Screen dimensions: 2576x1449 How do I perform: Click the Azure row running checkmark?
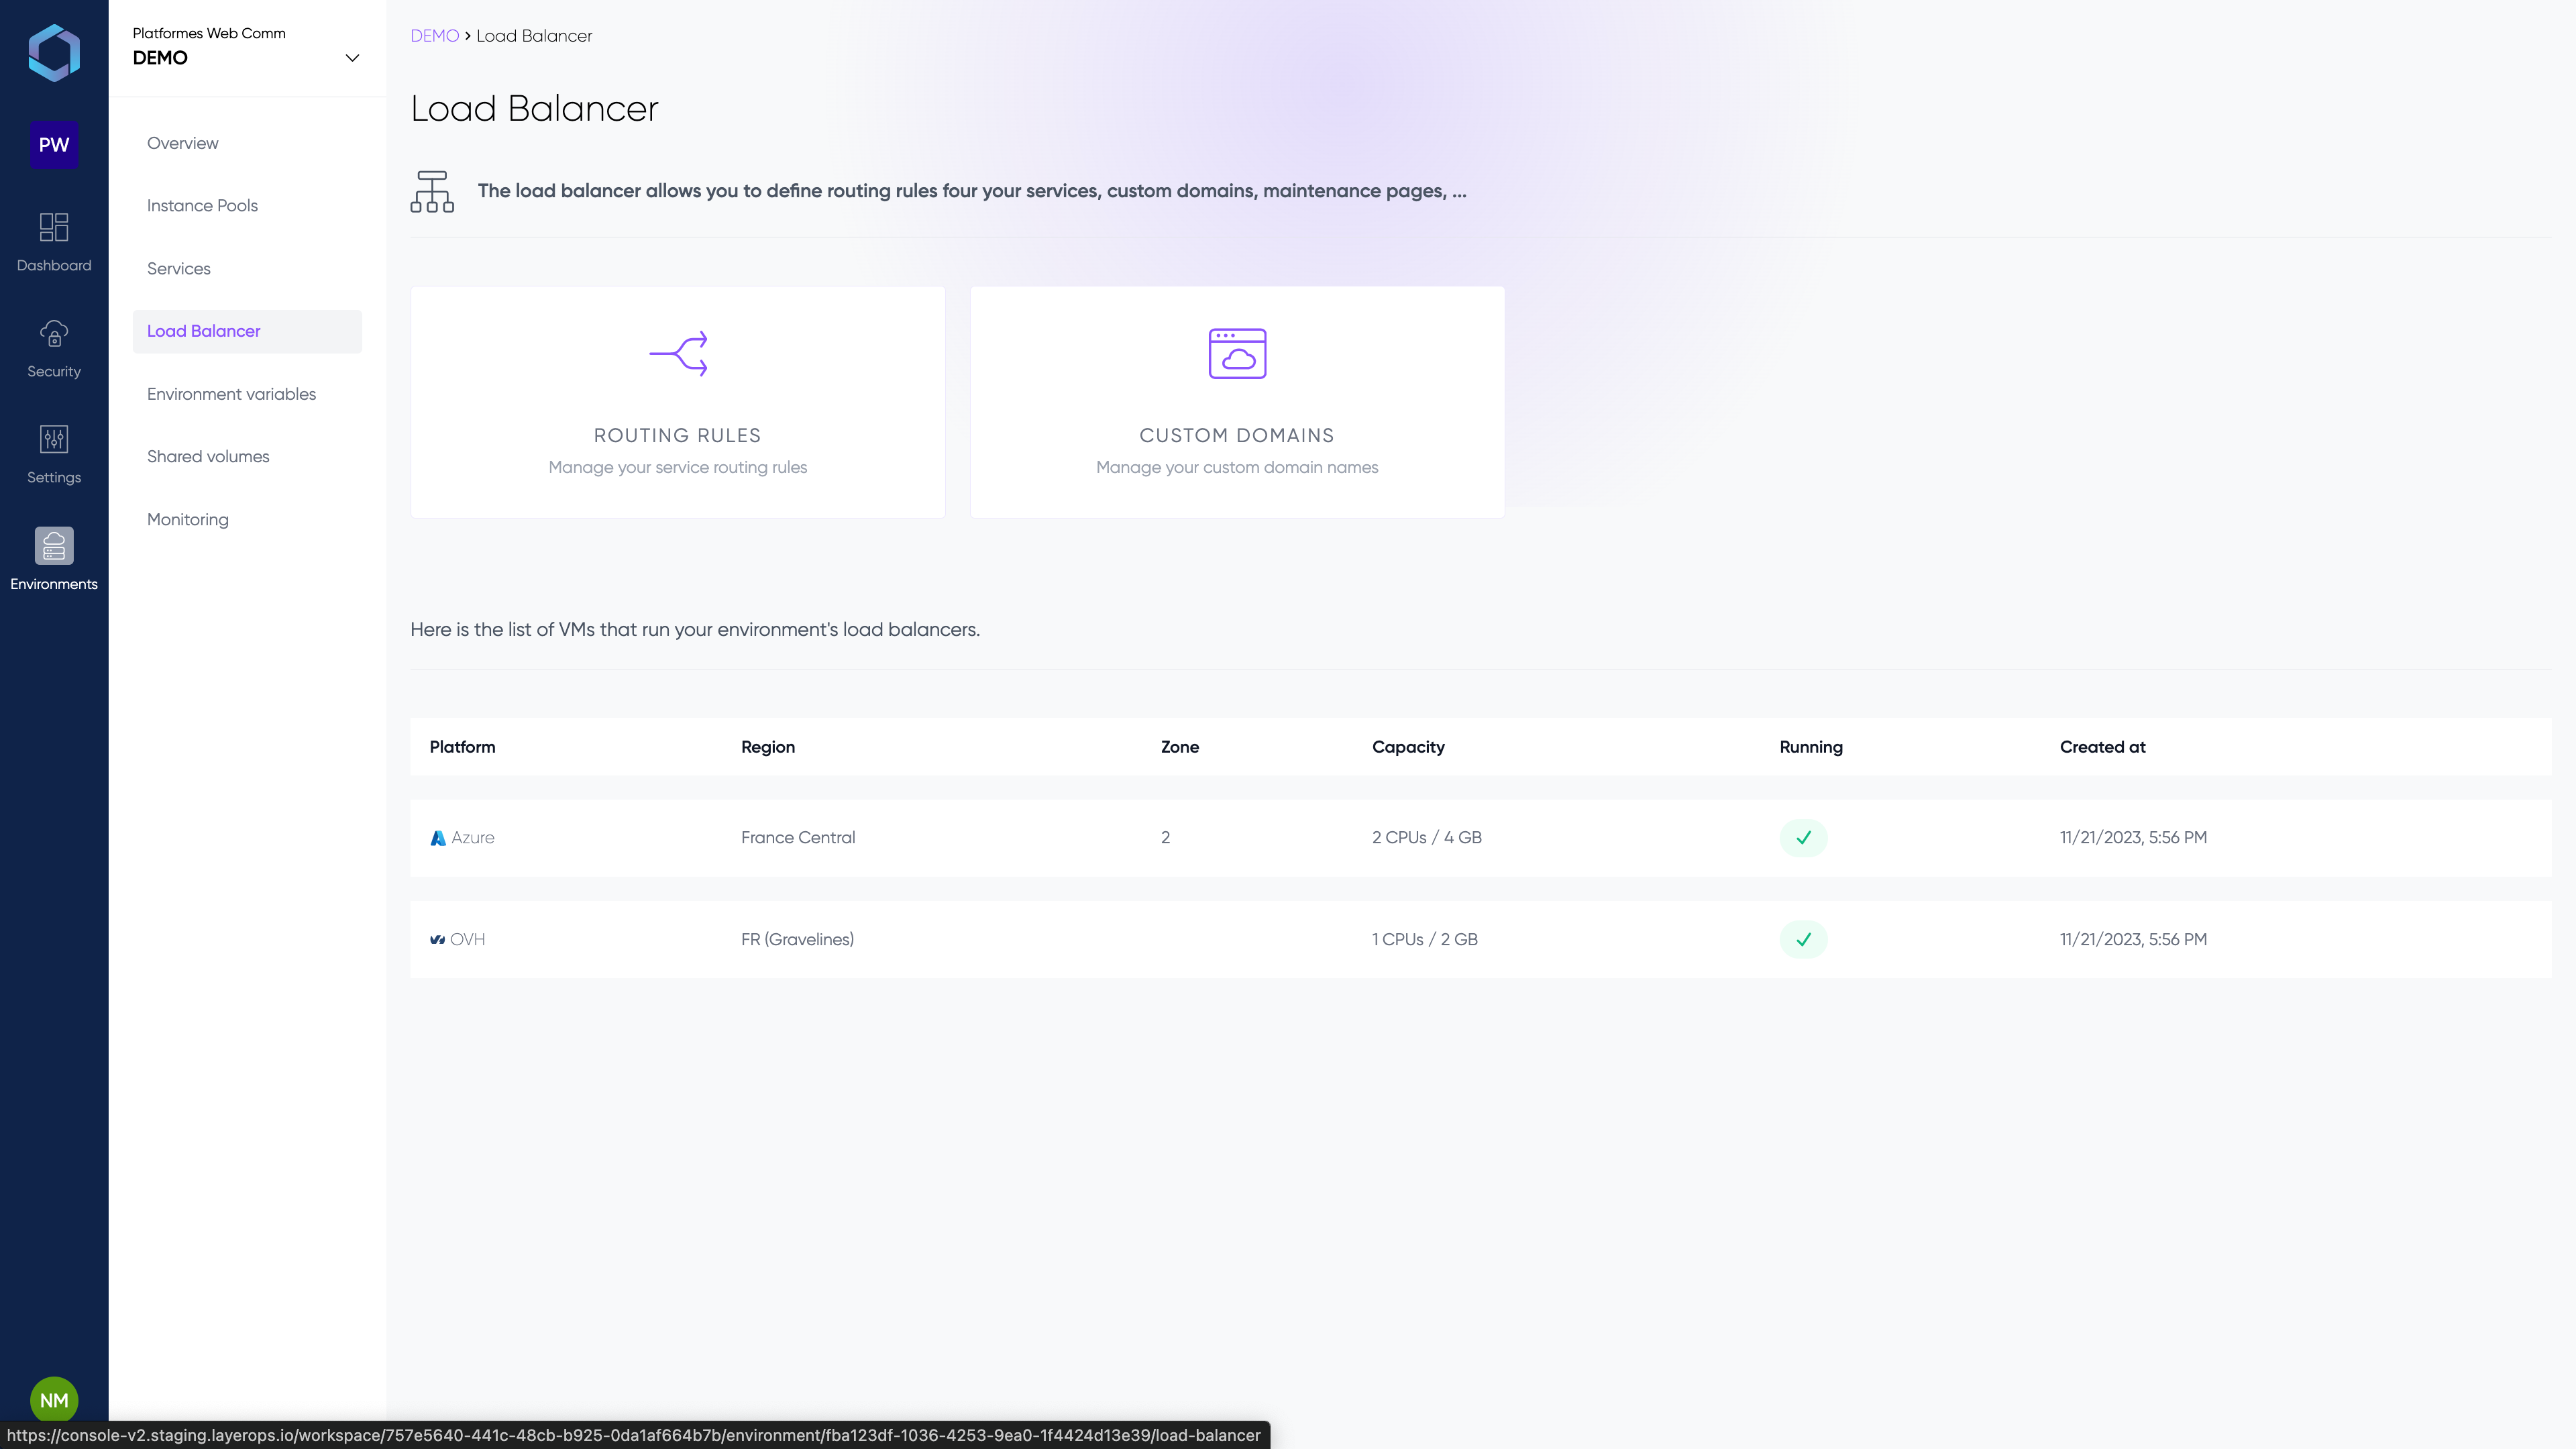point(1803,838)
